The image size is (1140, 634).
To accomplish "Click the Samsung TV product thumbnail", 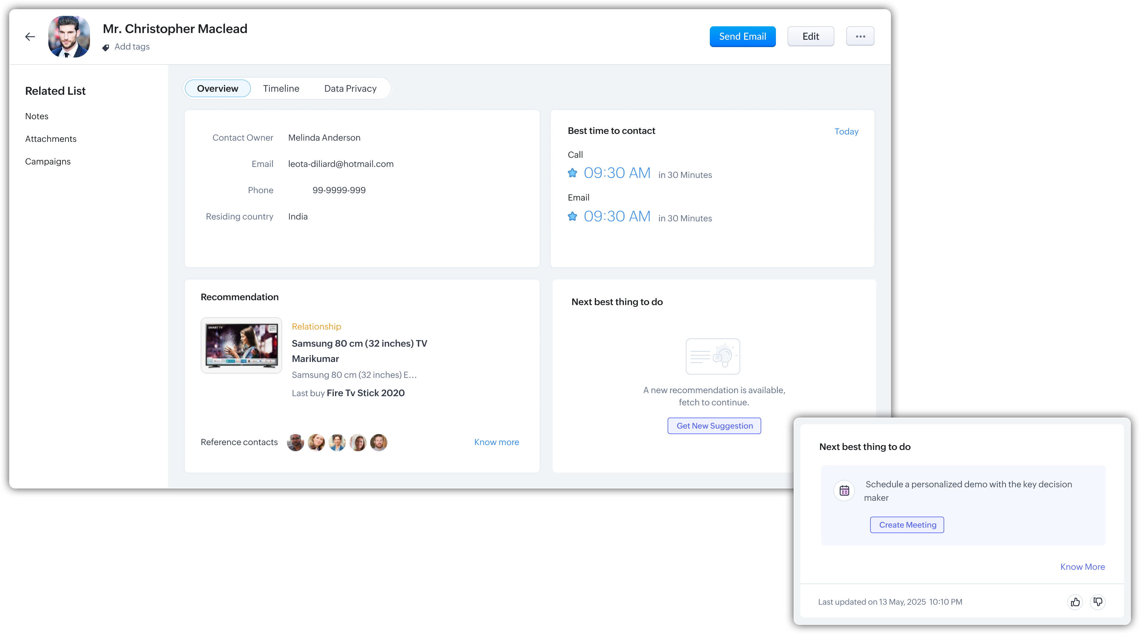I will click(x=241, y=345).
